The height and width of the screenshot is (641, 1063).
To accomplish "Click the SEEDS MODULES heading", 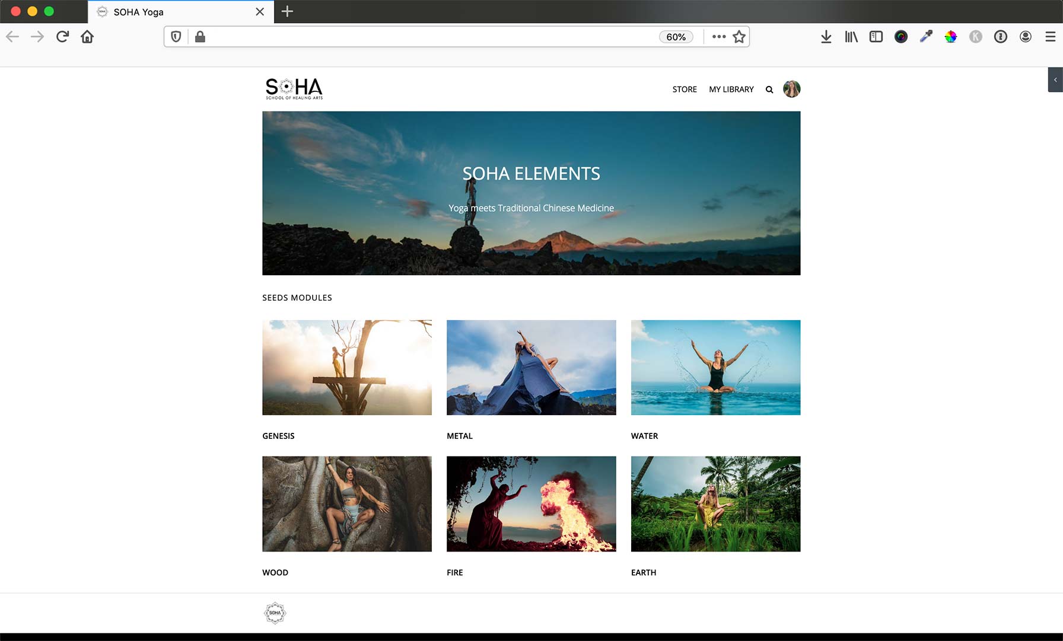I will click(x=297, y=298).
